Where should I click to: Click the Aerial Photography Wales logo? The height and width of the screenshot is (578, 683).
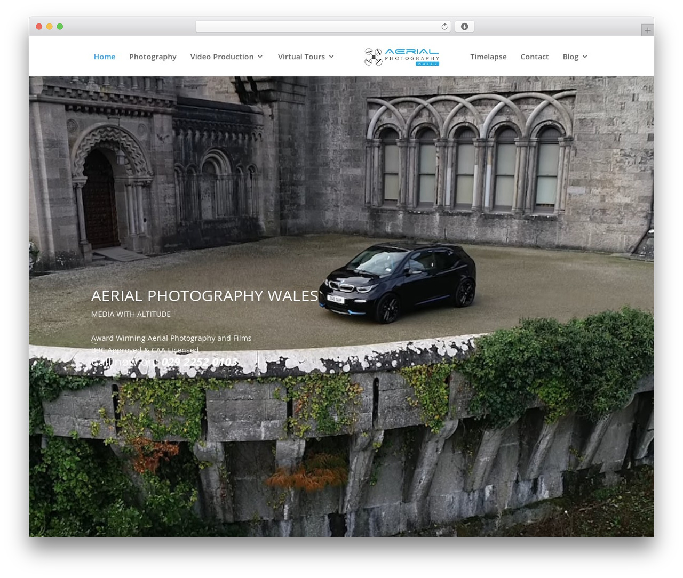coord(402,57)
